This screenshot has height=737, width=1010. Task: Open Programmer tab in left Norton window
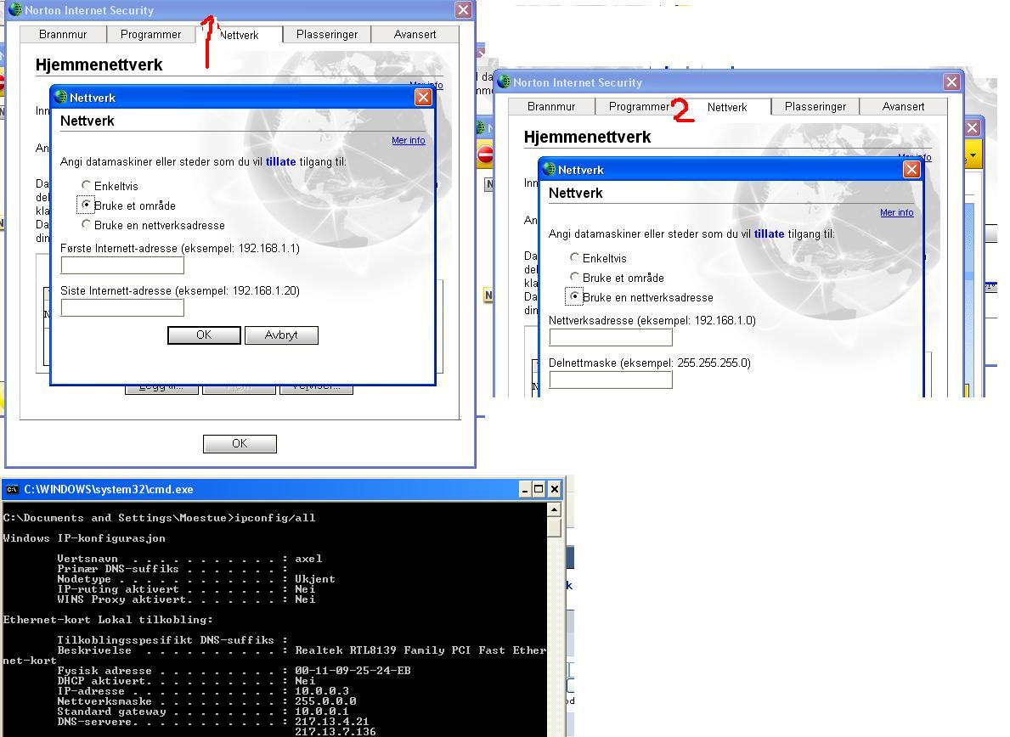tap(150, 34)
